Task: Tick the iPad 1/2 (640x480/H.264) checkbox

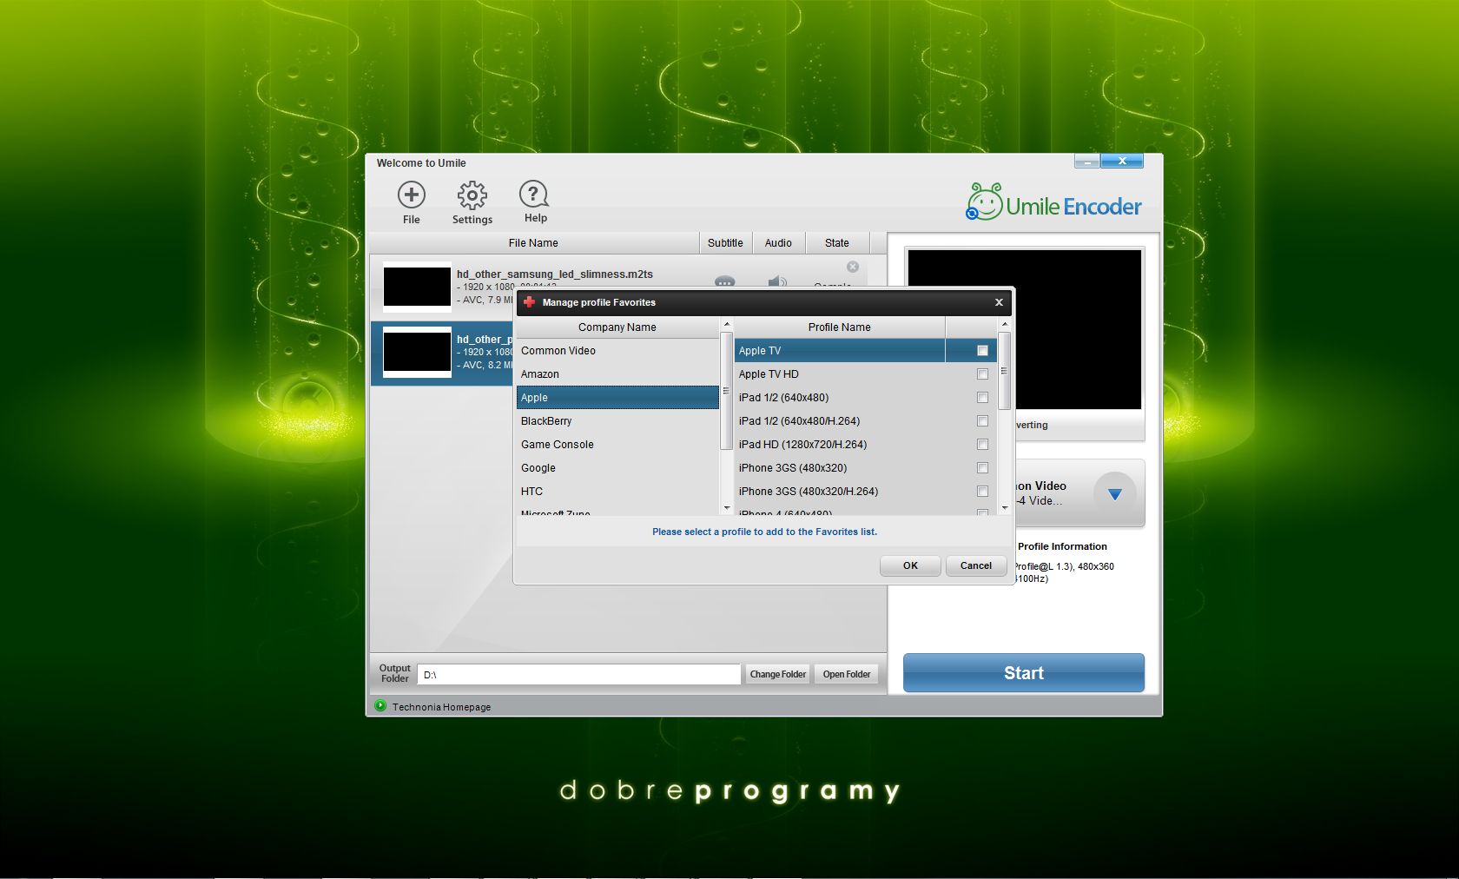Action: pos(982,421)
